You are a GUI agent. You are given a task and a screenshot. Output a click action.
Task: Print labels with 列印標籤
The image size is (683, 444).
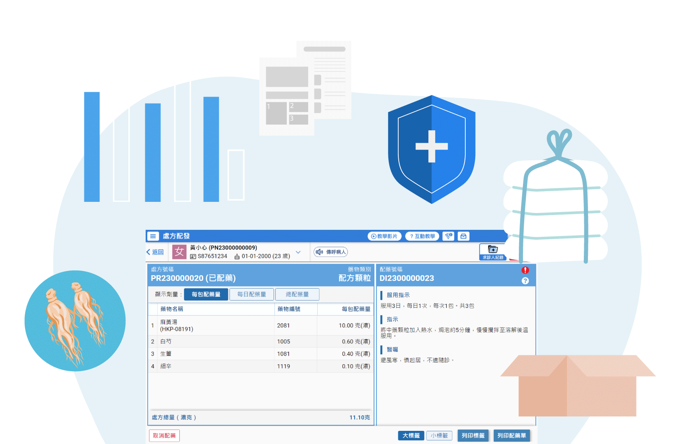(473, 436)
